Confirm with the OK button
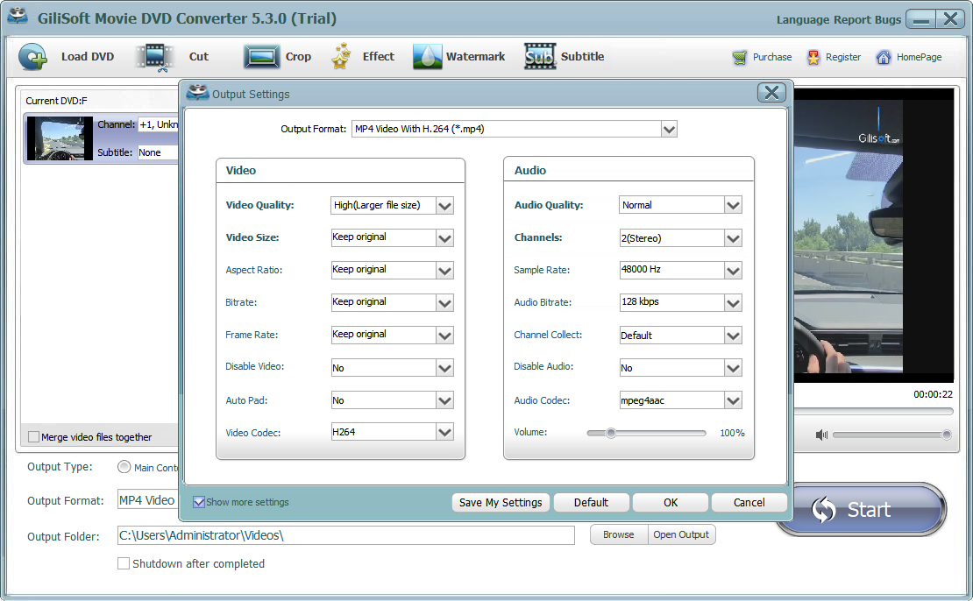The height and width of the screenshot is (601, 973). (671, 502)
